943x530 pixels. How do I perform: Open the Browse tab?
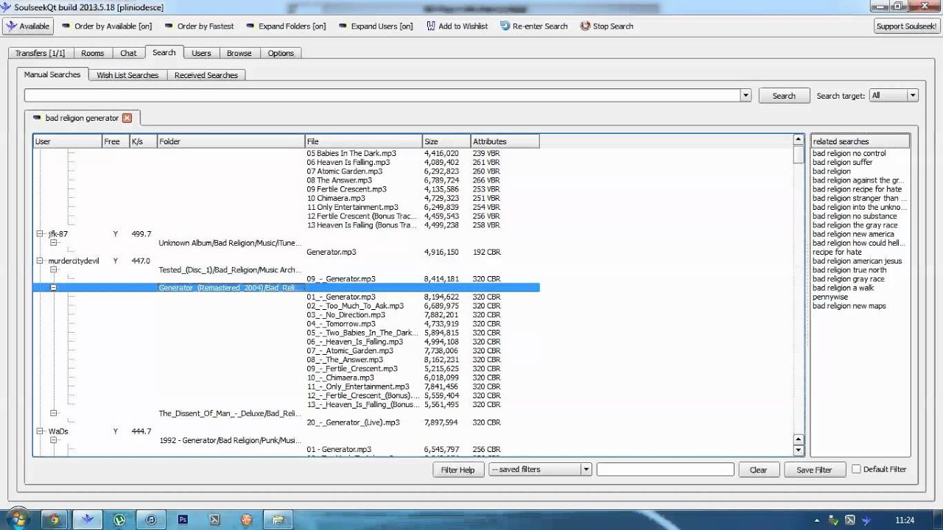point(239,53)
